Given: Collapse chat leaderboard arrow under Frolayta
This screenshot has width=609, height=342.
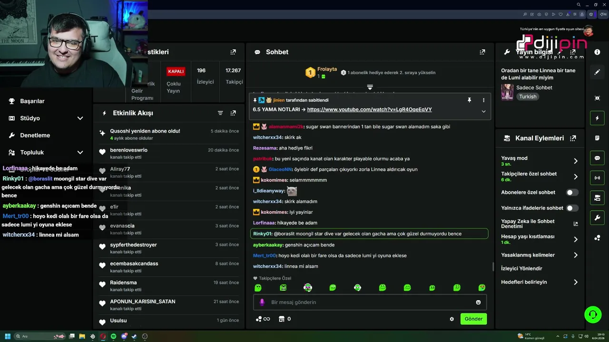Looking at the screenshot, I should (x=370, y=87).
